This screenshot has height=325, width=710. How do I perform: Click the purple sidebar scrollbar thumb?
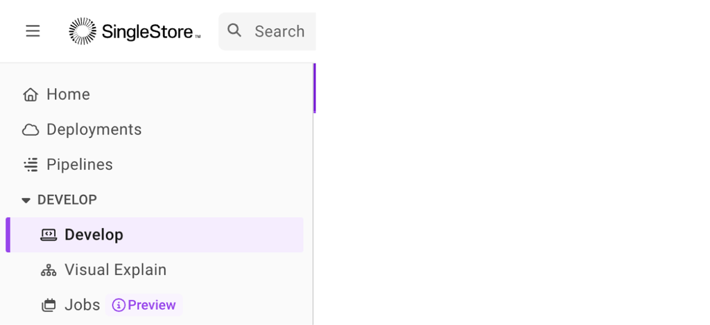point(314,88)
